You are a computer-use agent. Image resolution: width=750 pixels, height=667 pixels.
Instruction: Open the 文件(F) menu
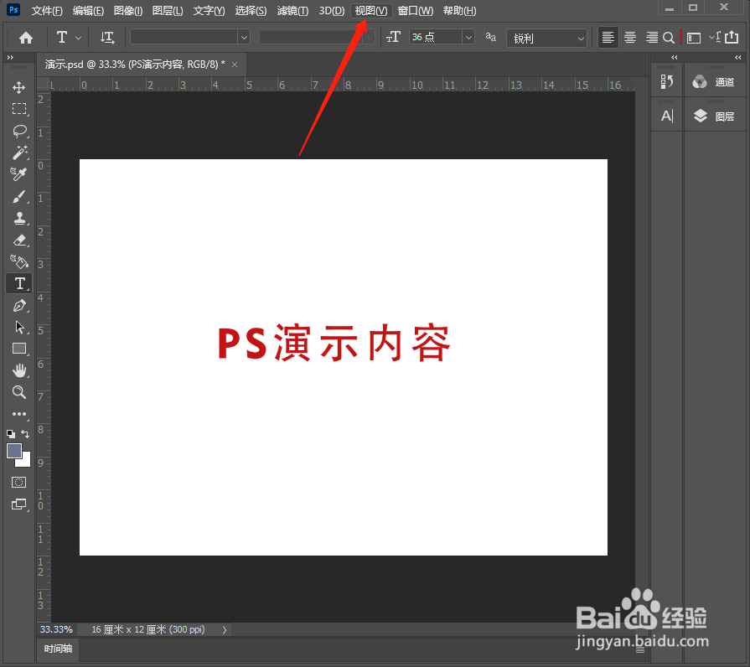[47, 11]
